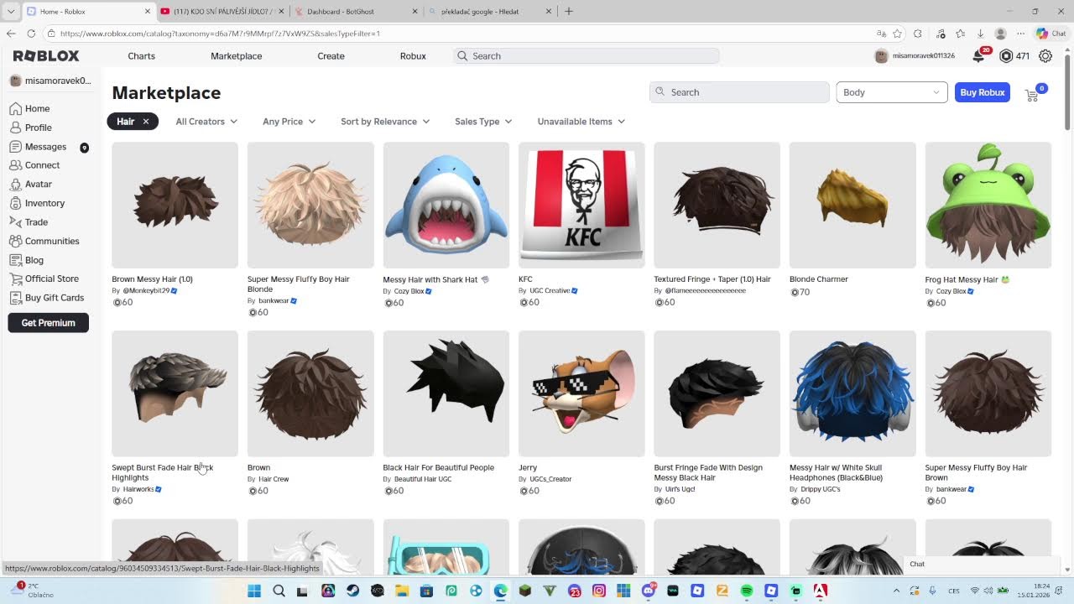The width and height of the screenshot is (1074, 604).
Task: Click the header Roblox search bar
Action: click(587, 56)
